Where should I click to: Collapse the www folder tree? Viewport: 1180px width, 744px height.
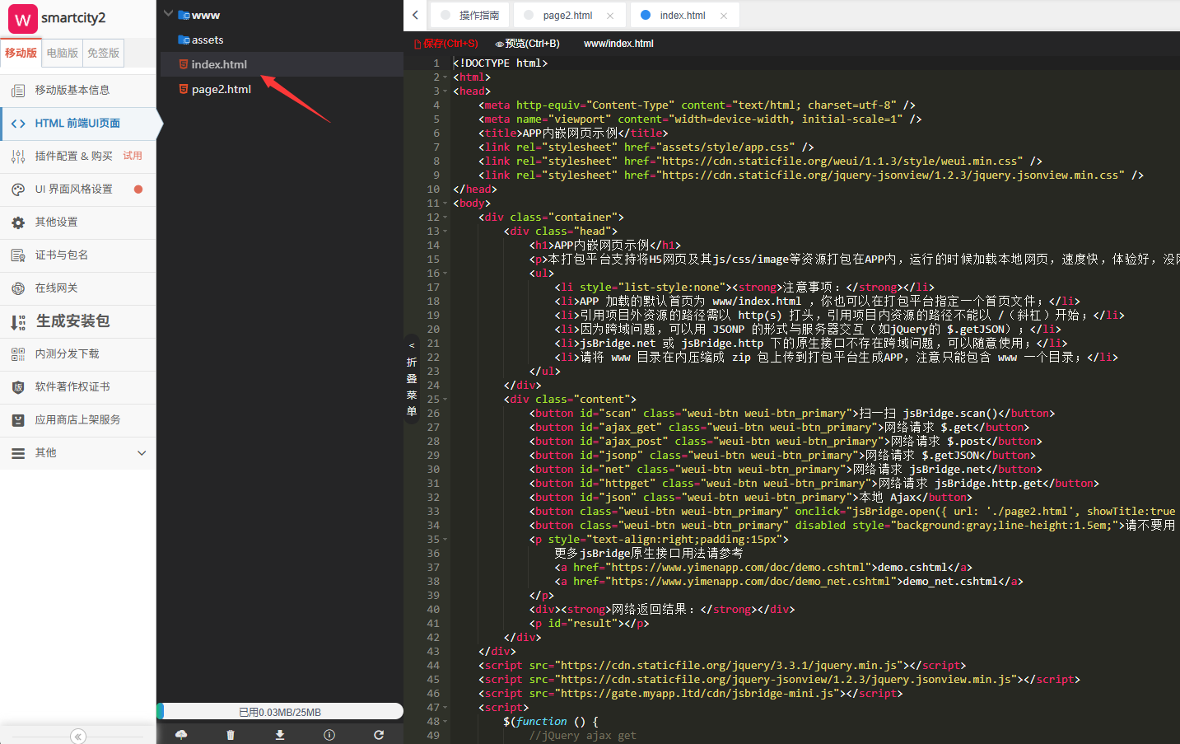[168, 14]
